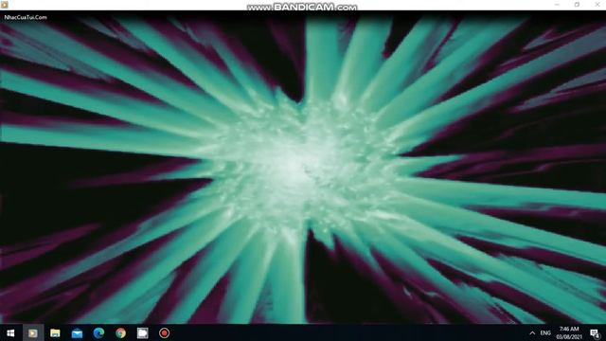This screenshot has height=341, width=606.
Task: Open the Mail app in taskbar
Action: pyautogui.click(x=77, y=332)
